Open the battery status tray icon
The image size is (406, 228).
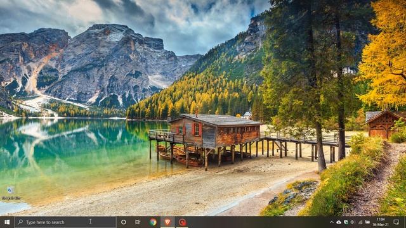(367, 222)
